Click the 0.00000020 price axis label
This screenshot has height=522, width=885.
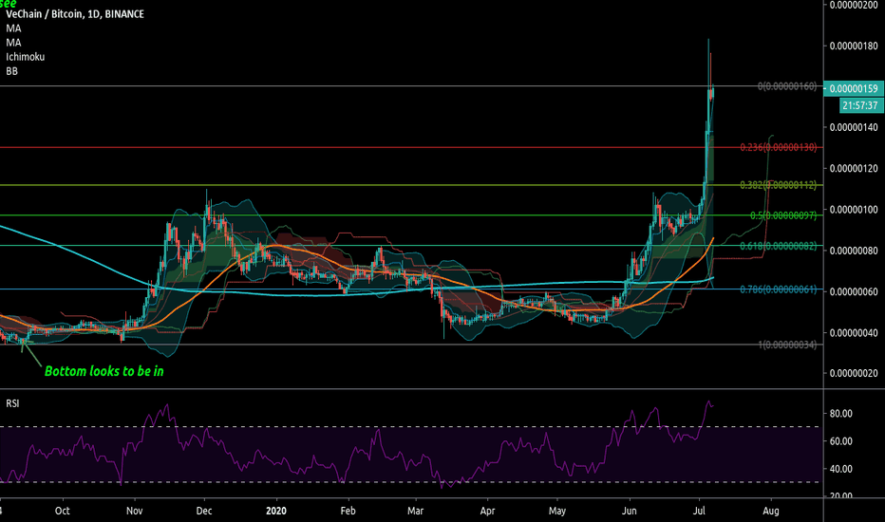[854, 374]
